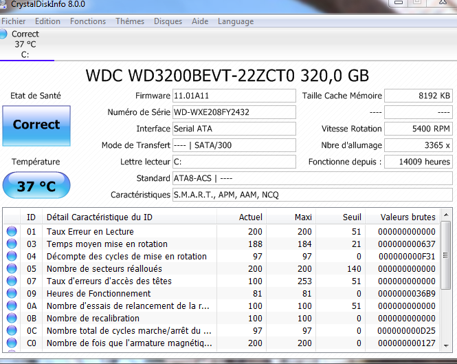Viewport: 457px width, 364px height.
Task: Click raw value 0000000036B9
Action: [x=407, y=293]
